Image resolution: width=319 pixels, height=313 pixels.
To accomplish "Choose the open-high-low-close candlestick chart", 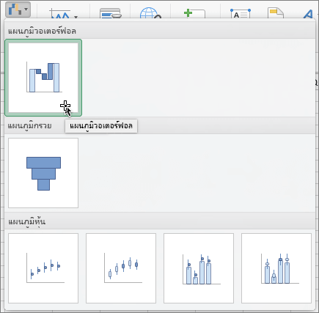I will click(121, 268).
